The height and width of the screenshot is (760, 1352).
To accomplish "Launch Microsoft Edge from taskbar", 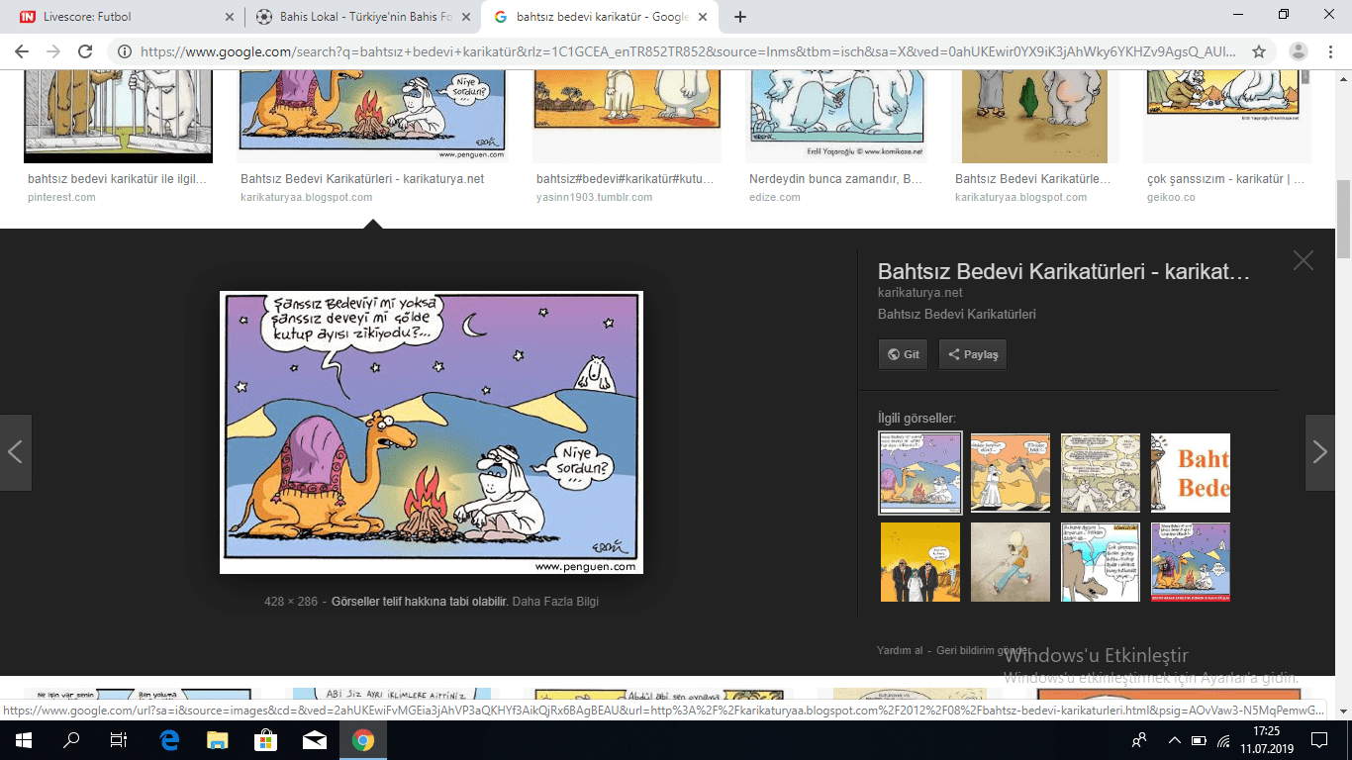I will pos(169,739).
